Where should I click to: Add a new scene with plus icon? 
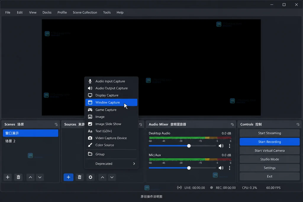[x=7, y=177]
